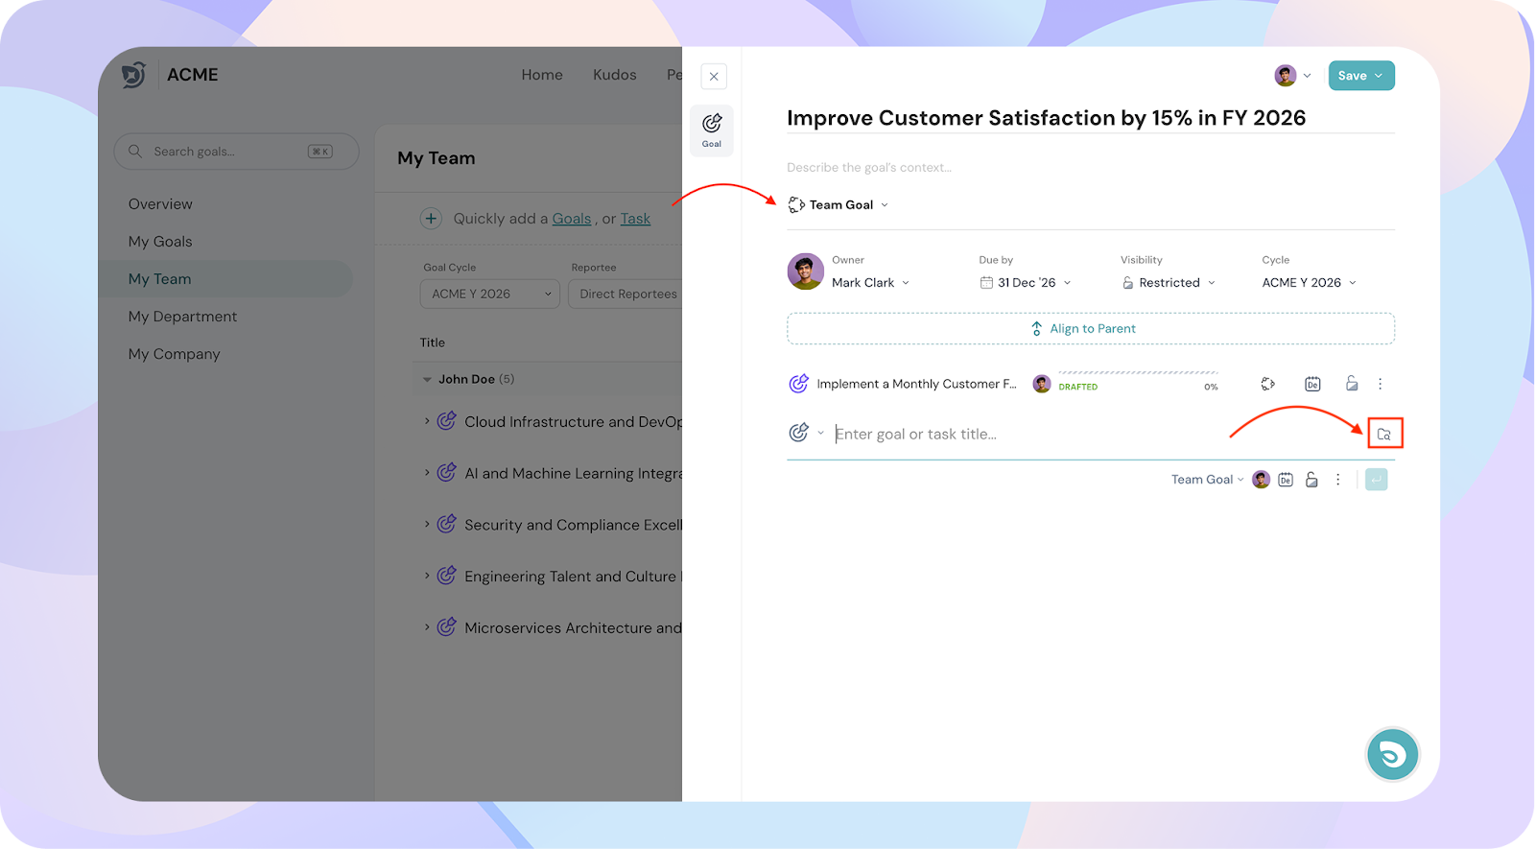Click the ACME logo icon
Viewport: 1535px width, 849px height.
[x=134, y=75]
